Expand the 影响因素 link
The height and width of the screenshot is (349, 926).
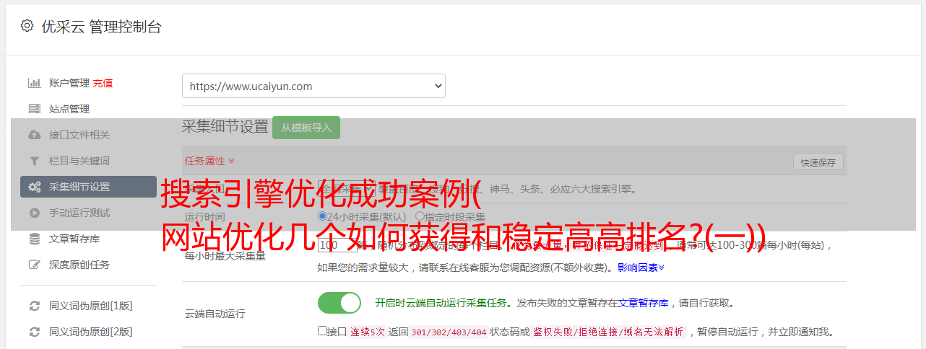tap(641, 268)
